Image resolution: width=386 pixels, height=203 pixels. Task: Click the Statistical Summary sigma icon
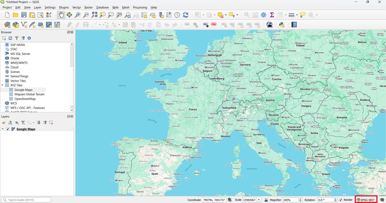[272, 15]
